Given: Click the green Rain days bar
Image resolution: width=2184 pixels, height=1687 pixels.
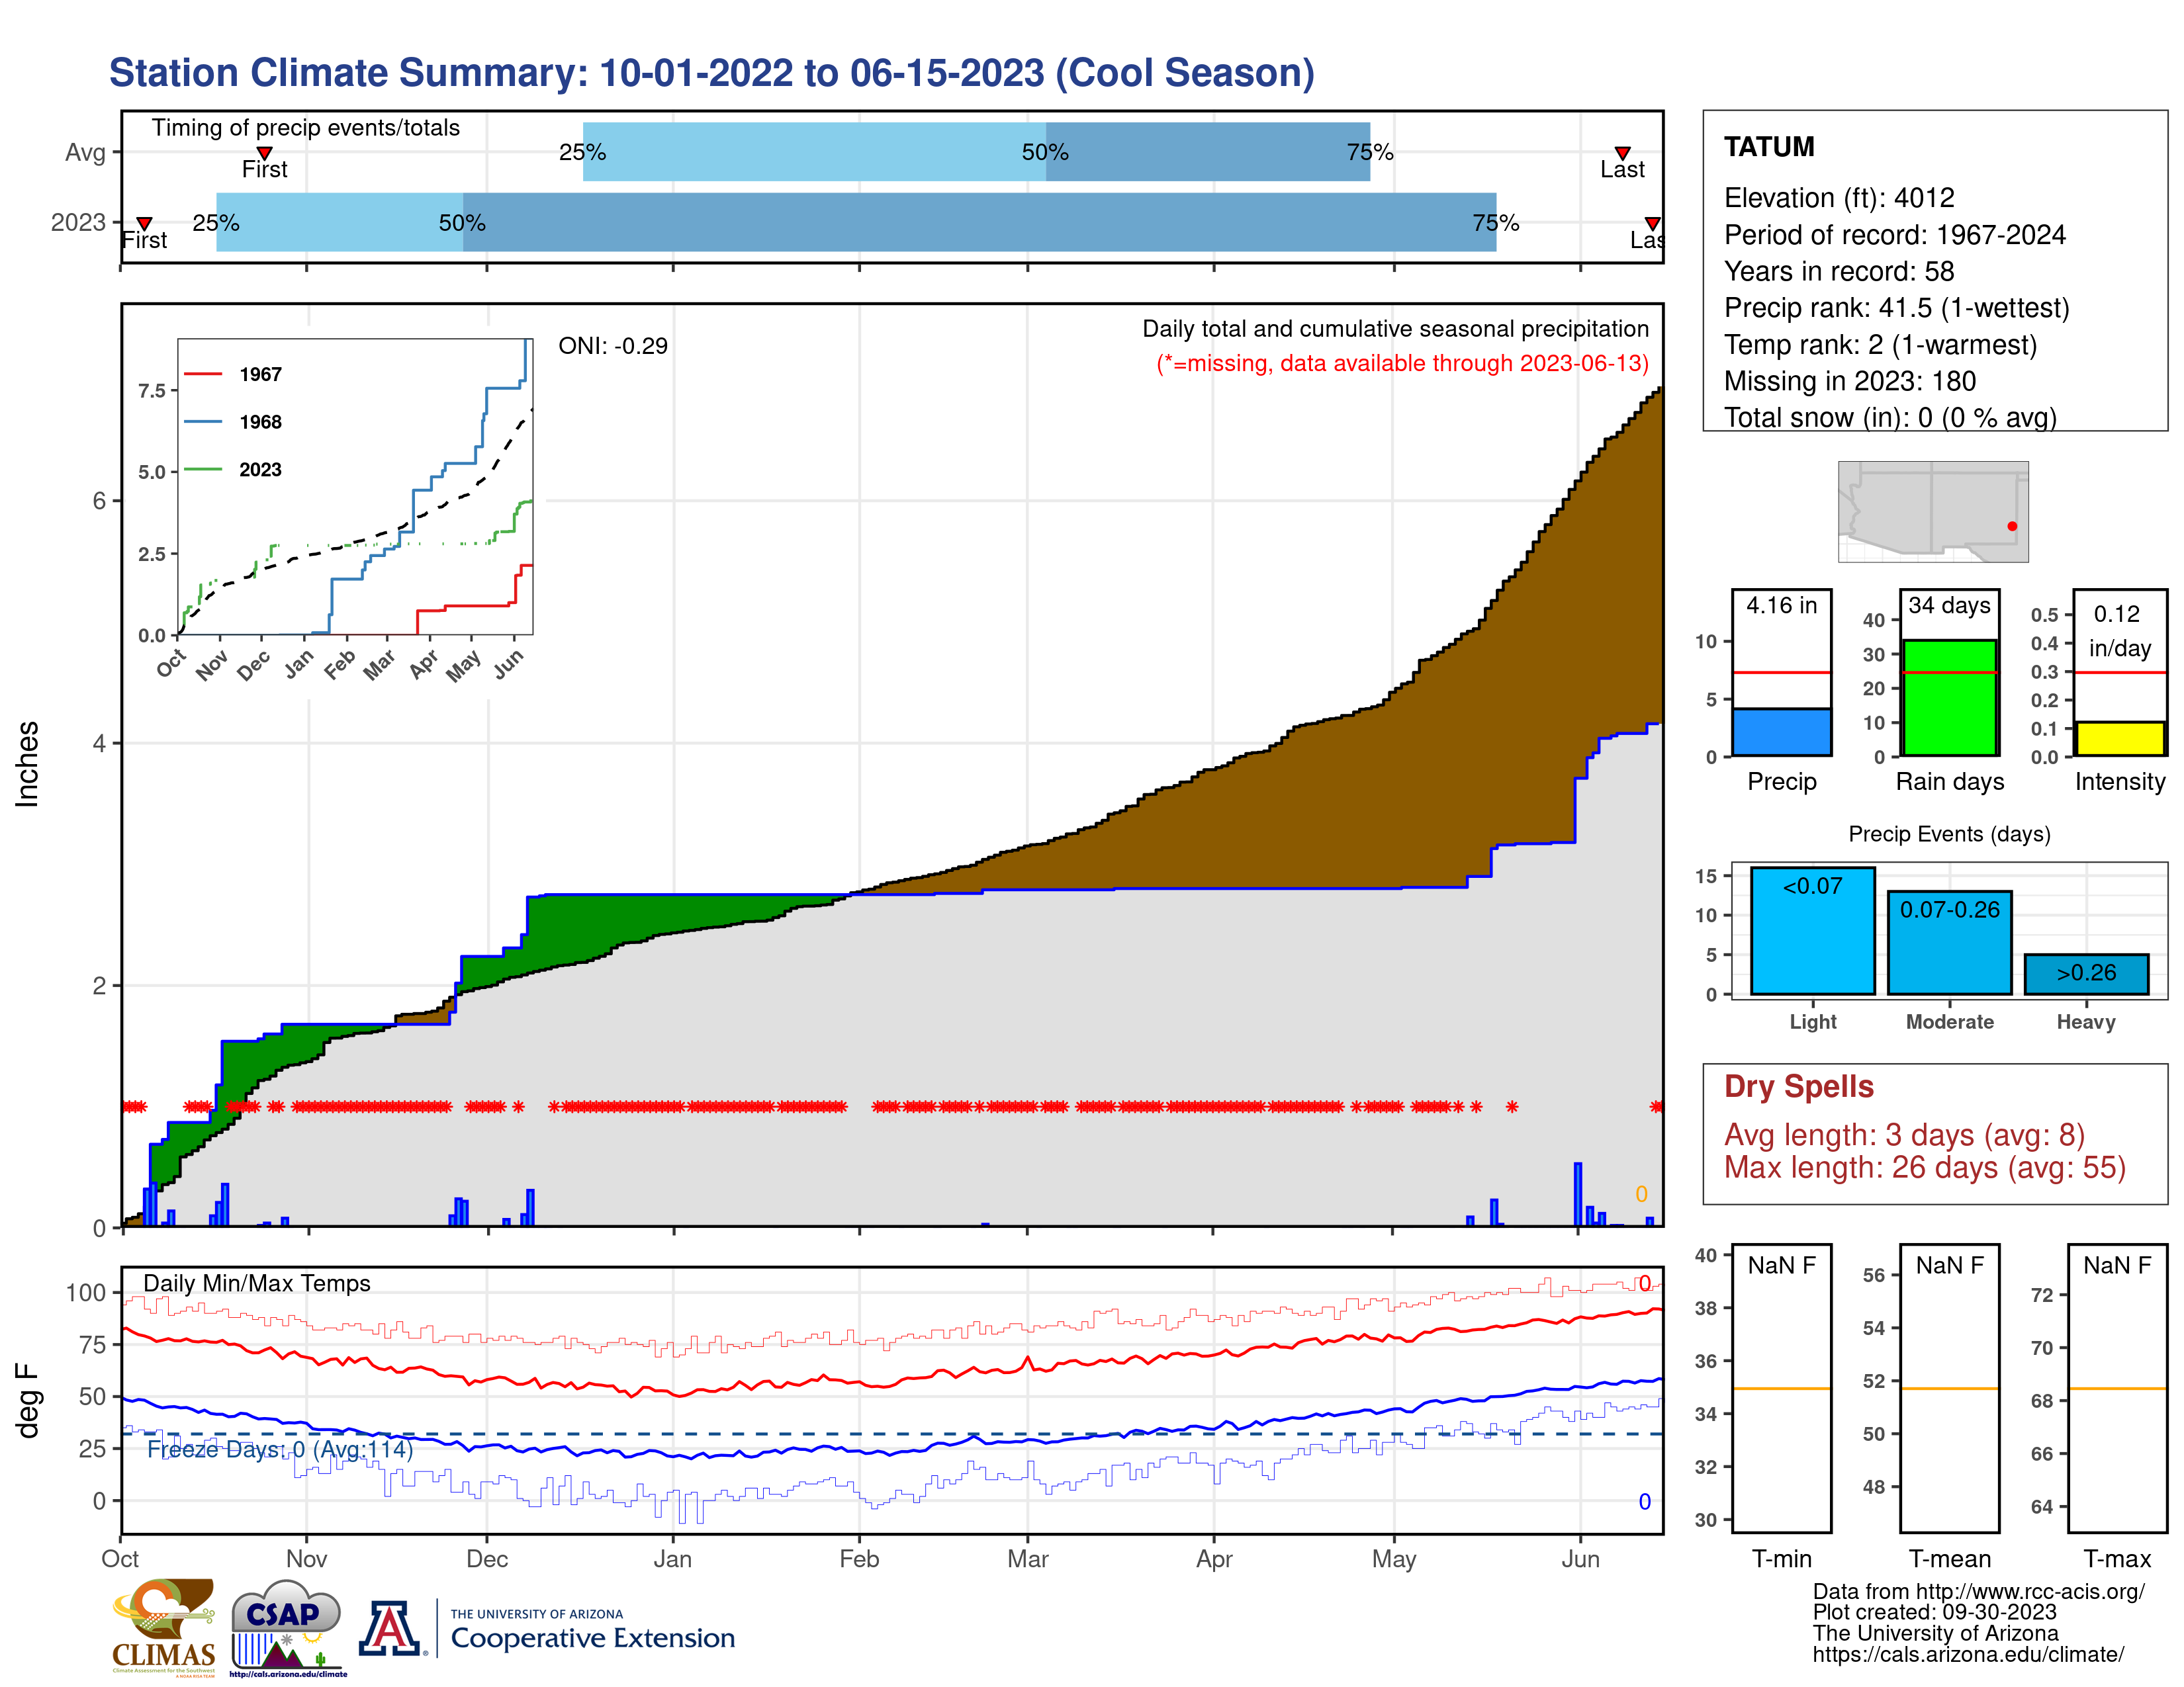Looking at the screenshot, I should [x=1949, y=697].
